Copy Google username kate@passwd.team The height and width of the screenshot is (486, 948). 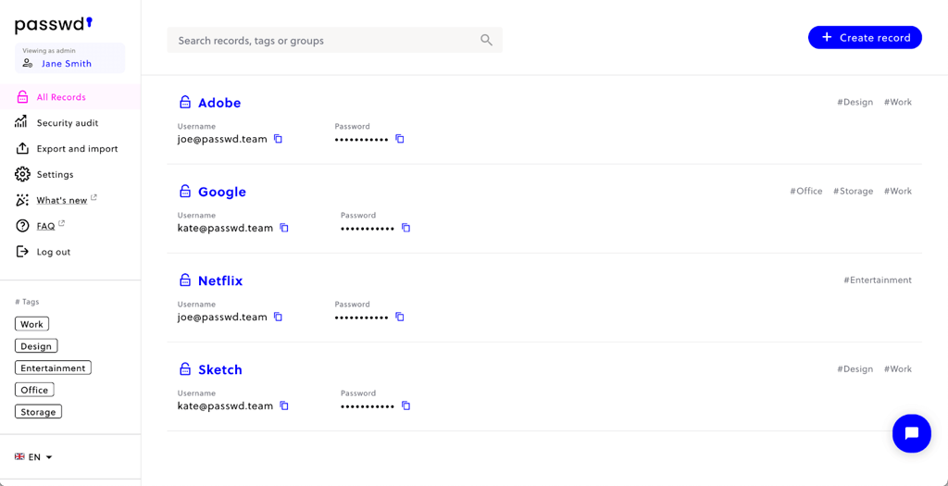coord(284,228)
